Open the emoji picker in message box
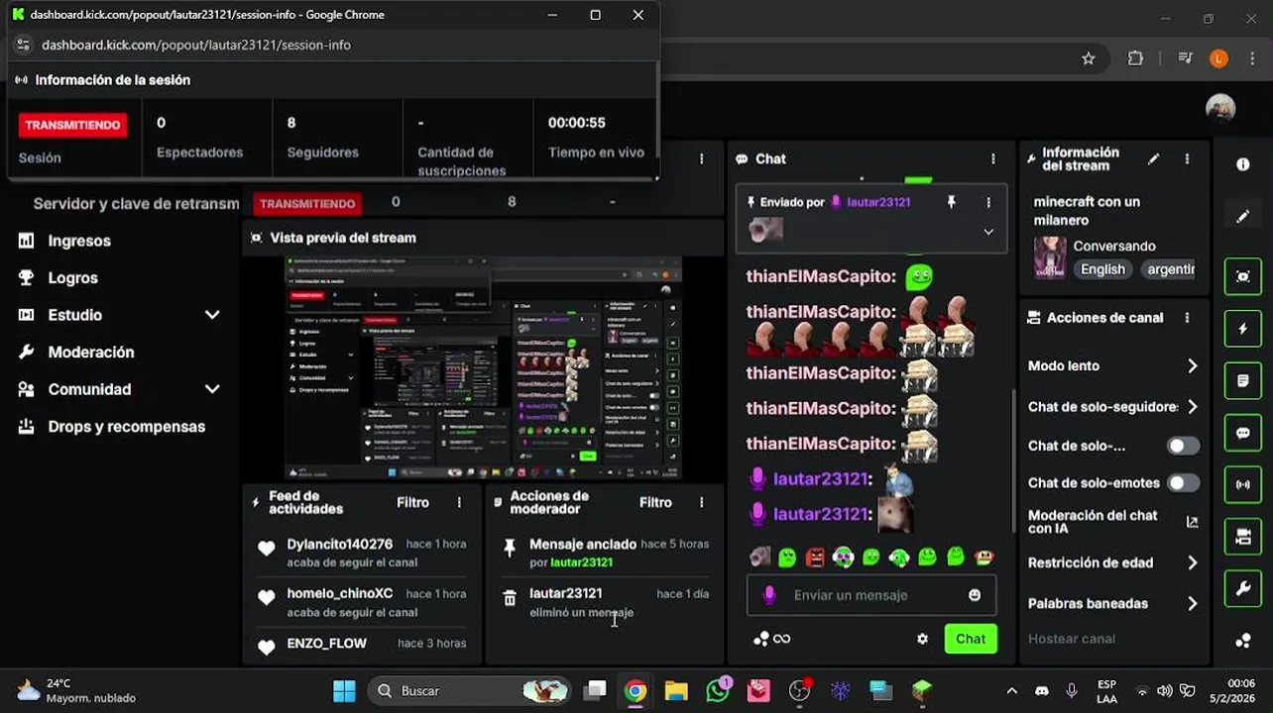The height and width of the screenshot is (713, 1273). click(x=975, y=595)
